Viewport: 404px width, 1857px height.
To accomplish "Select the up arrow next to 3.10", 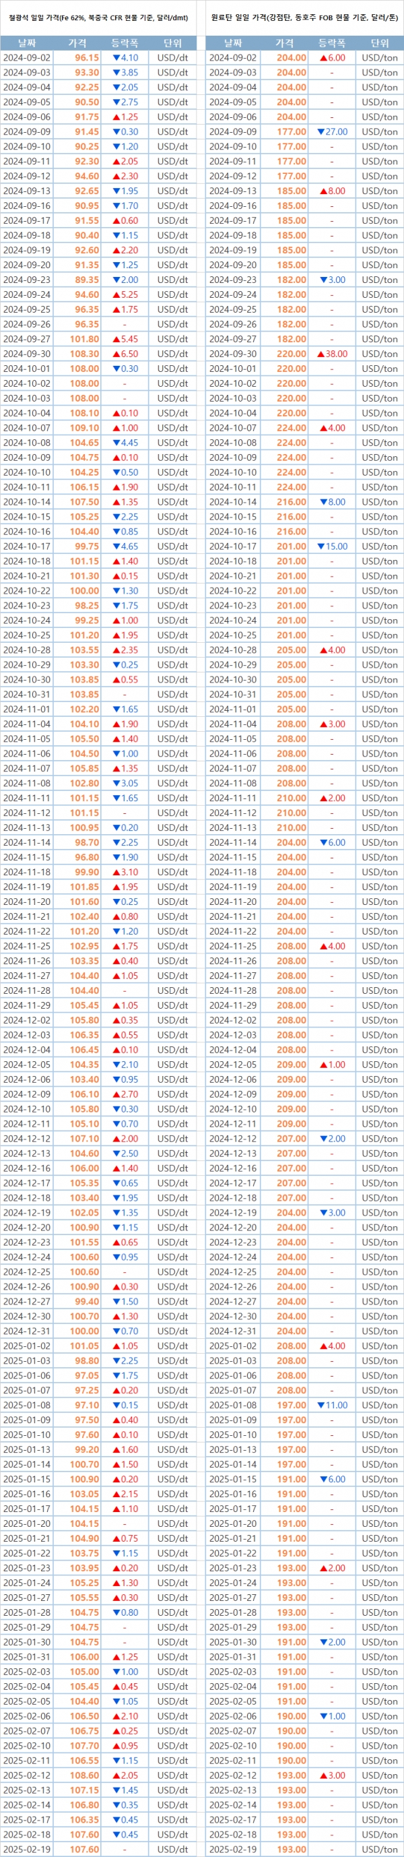I will (x=116, y=873).
